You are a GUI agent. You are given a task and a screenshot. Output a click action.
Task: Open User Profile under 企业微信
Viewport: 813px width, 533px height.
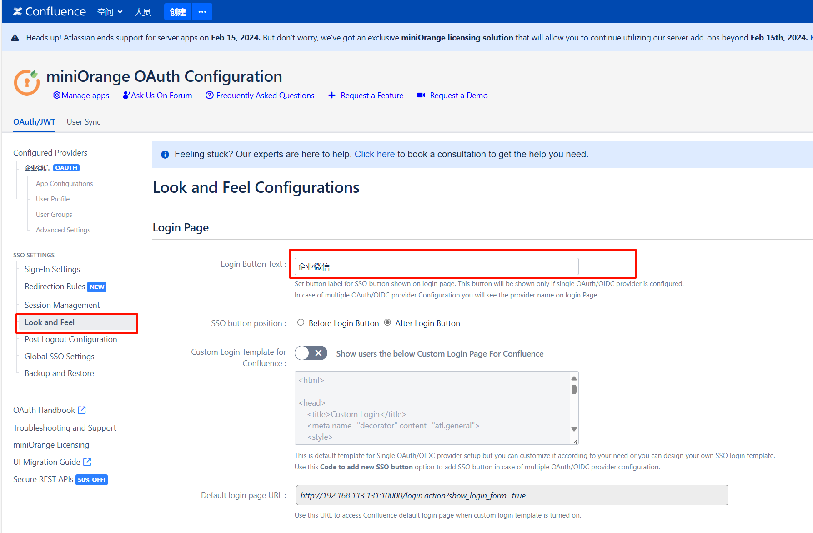53,199
